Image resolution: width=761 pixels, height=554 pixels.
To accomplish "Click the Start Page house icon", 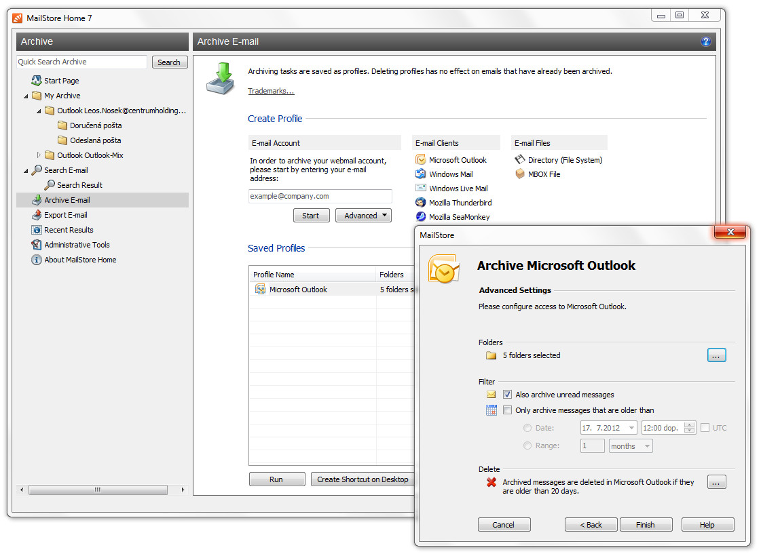I will click(x=37, y=81).
